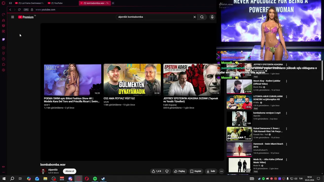This screenshot has width=324, height=182.
Task: Open options menu for LETONYA video
Action: [x=287, y=97]
